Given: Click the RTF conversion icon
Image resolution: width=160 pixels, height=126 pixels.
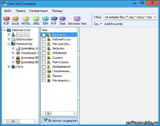Looking at the screenshot, I should coord(54,19).
